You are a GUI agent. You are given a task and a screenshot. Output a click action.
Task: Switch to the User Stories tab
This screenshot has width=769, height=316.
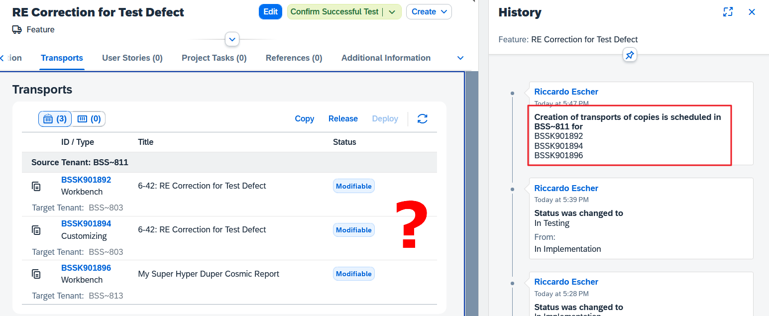point(132,58)
